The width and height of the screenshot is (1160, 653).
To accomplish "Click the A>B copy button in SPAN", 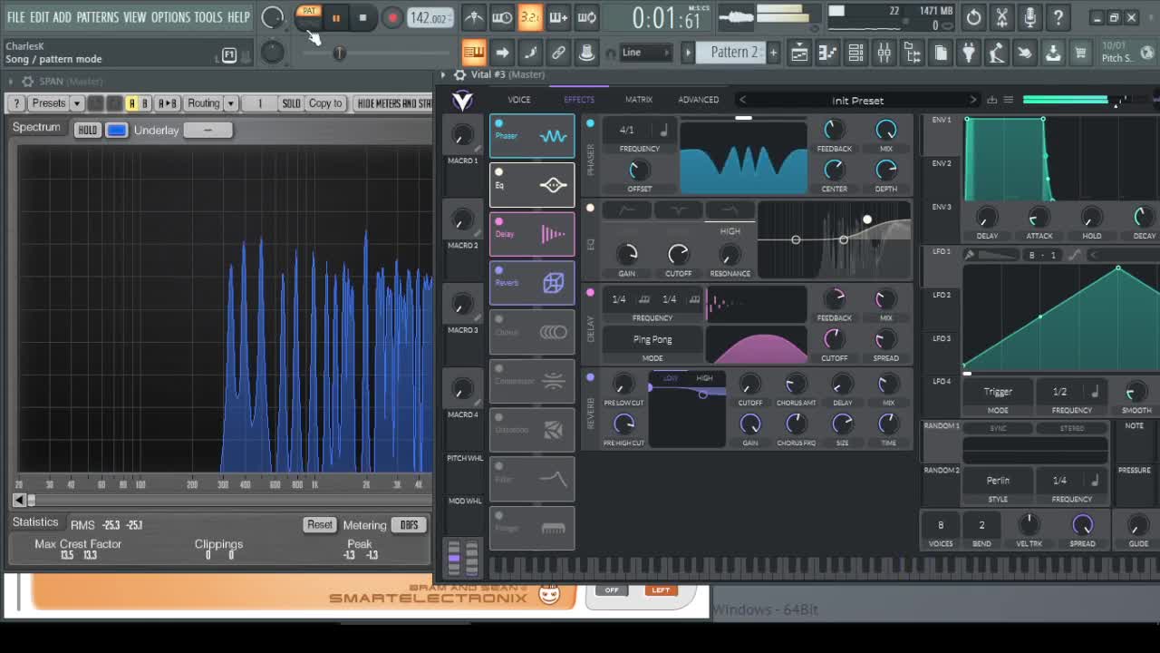I will pos(167,103).
